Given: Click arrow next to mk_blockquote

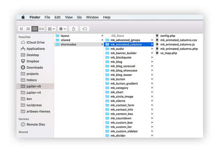Looking at the screenshot, I should [x=152, y=57].
